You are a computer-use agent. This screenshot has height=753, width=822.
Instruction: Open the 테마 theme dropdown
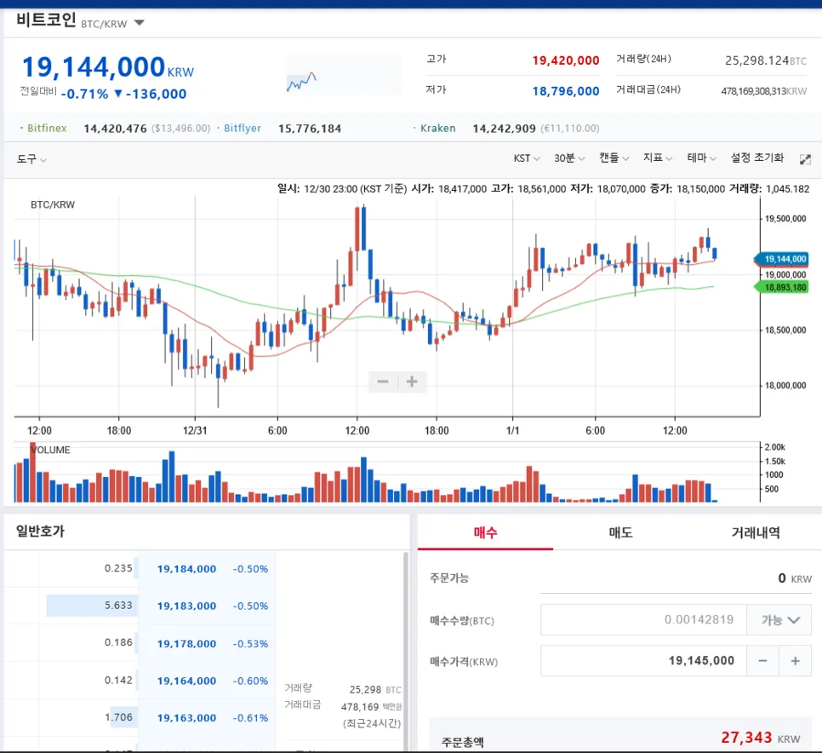click(701, 158)
